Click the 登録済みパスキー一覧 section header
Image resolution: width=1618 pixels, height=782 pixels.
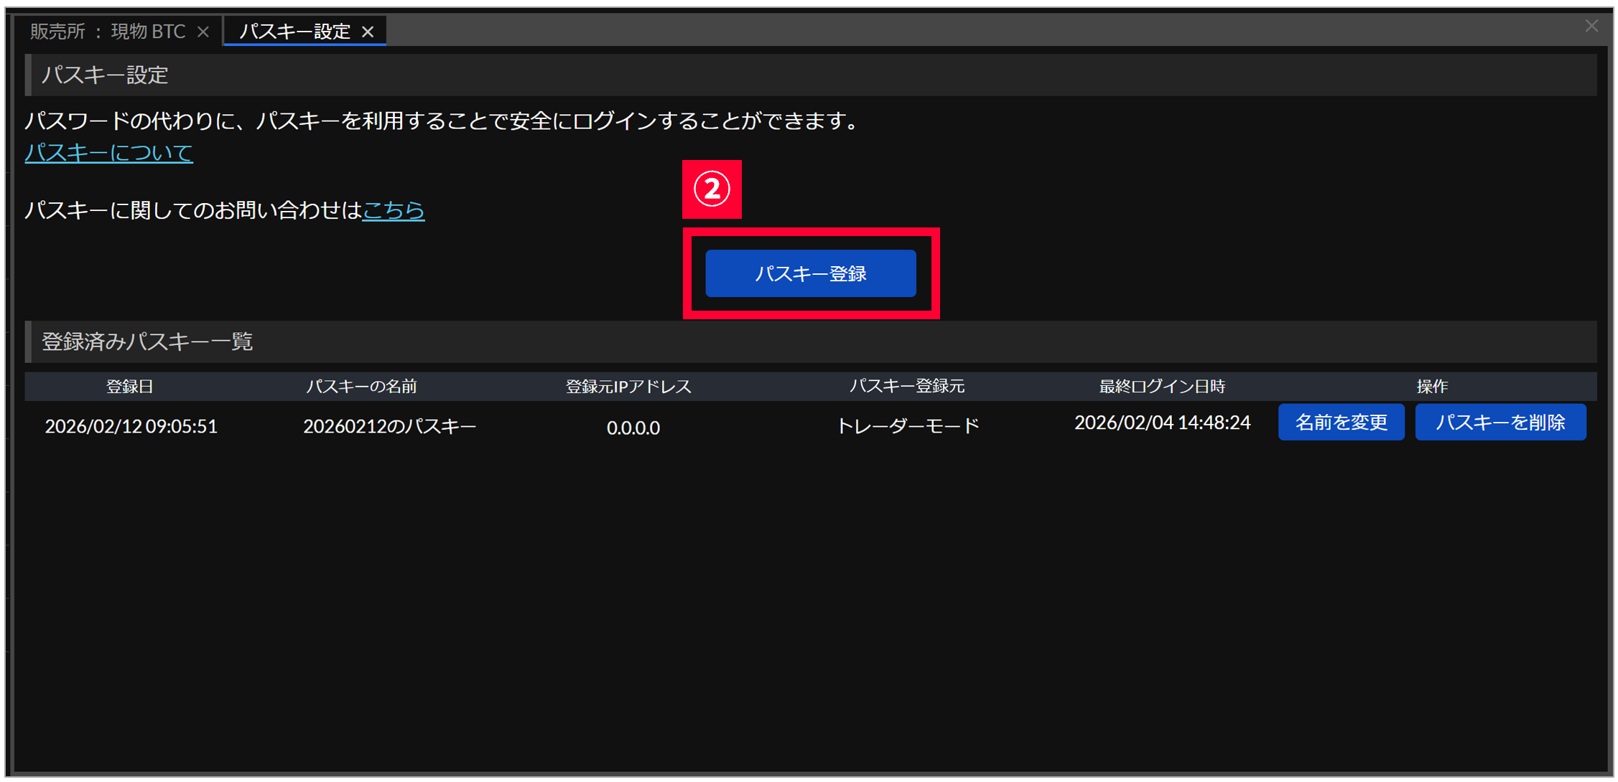tap(147, 341)
